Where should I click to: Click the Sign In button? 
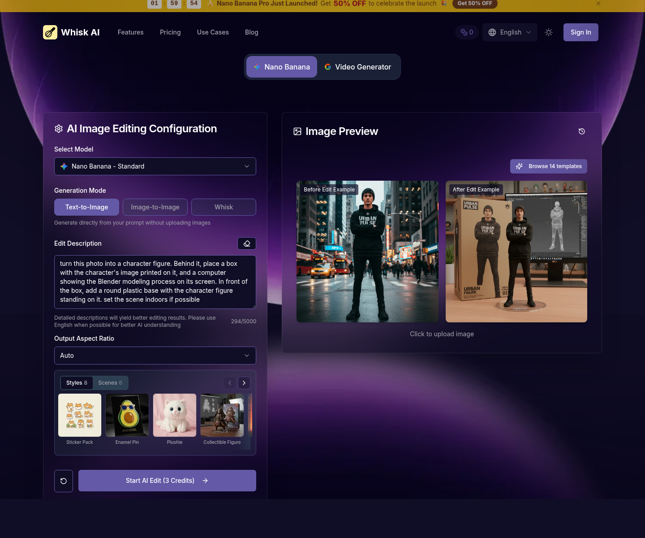pos(581,32)
